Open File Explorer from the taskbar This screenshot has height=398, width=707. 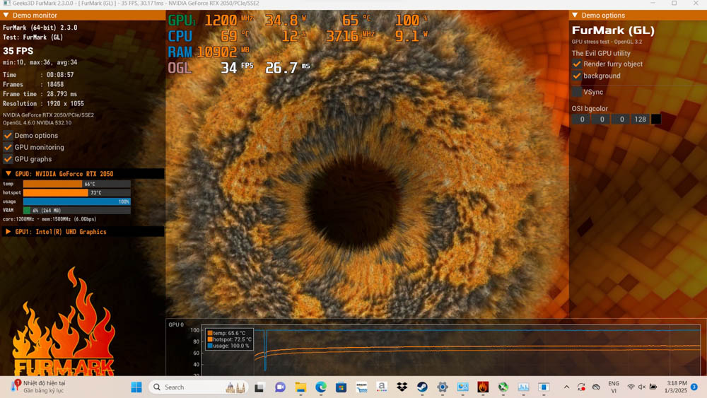[300, 387]
